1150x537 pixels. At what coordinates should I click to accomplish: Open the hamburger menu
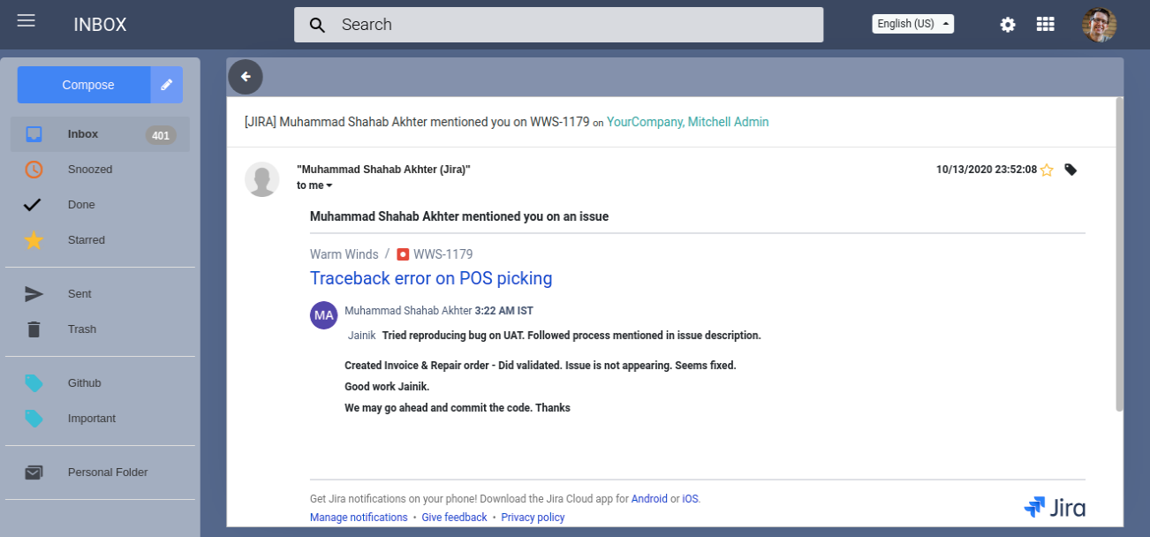click(26, 20)
